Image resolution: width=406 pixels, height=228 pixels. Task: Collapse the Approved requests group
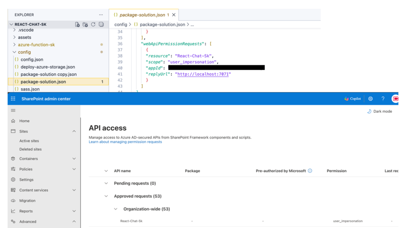106,196
